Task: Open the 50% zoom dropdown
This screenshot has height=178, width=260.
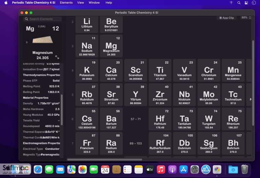Action: coord(246,17)
